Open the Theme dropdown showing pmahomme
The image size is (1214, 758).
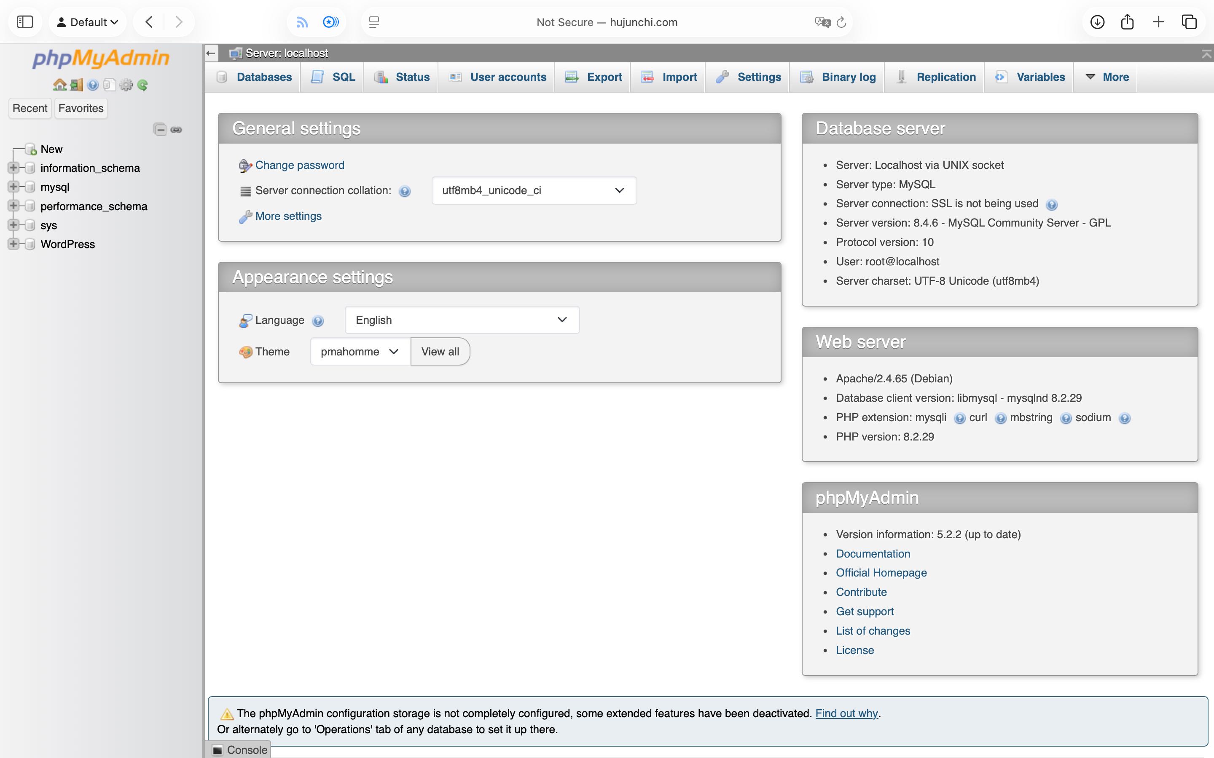pyautogui.click(x=360, y=352)
